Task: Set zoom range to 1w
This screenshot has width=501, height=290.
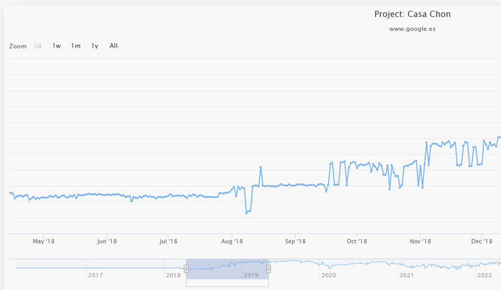Action: click(x=56, y=46)
